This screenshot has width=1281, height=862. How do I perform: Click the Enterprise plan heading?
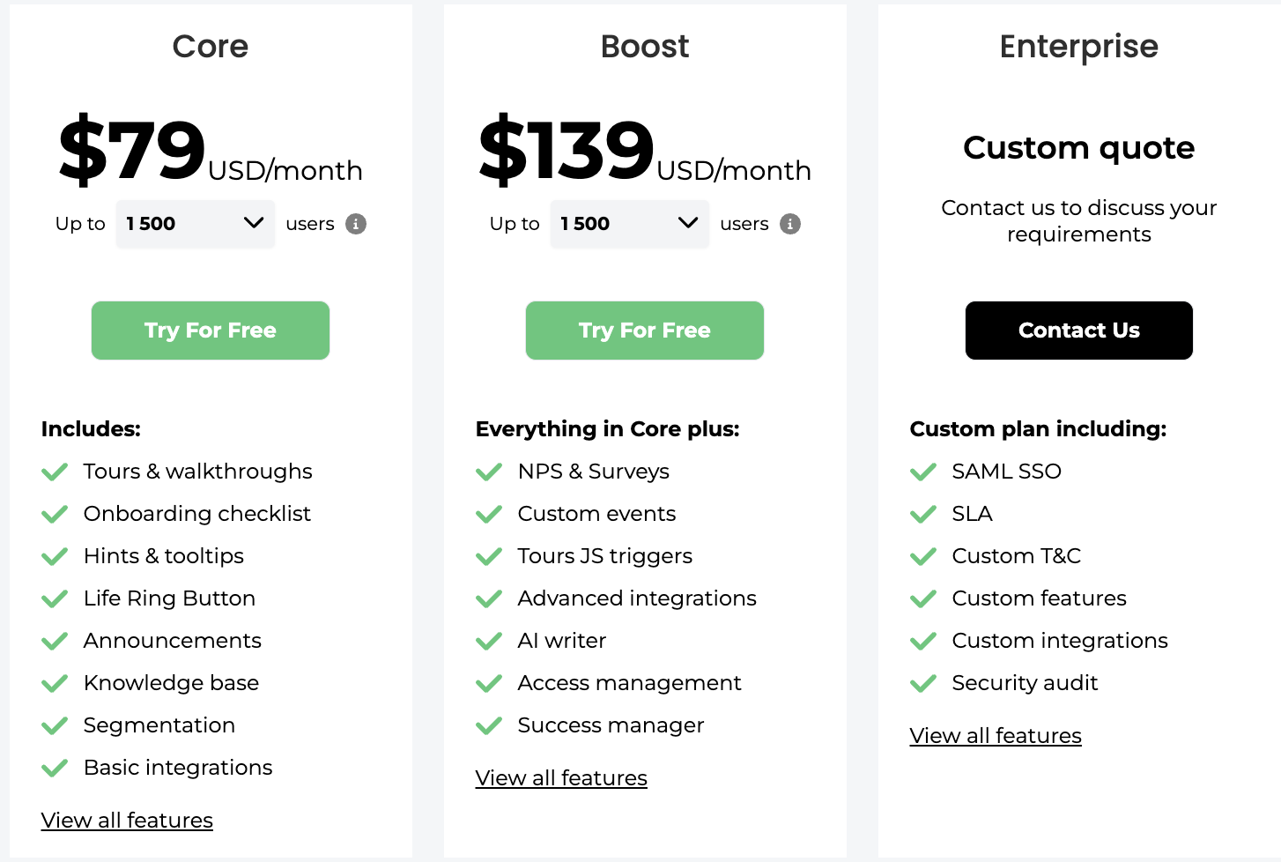pos(1079,47)
